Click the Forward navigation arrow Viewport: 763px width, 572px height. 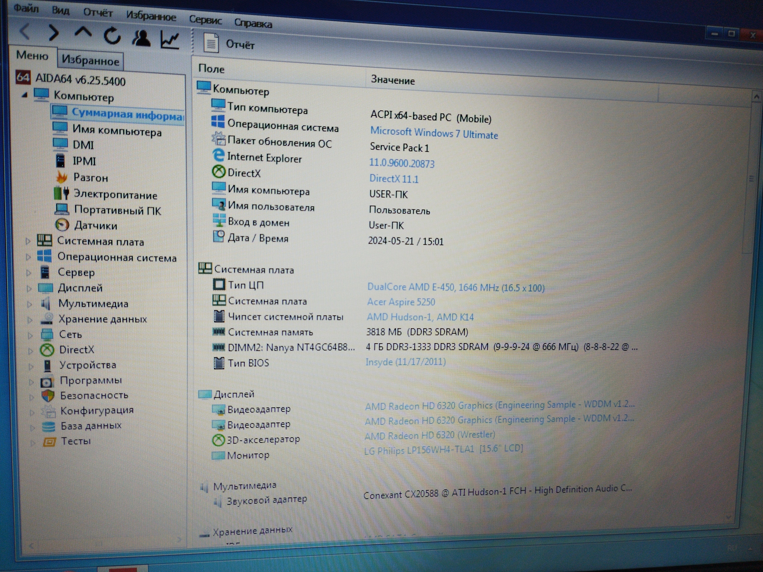click(x=54, y=33)
